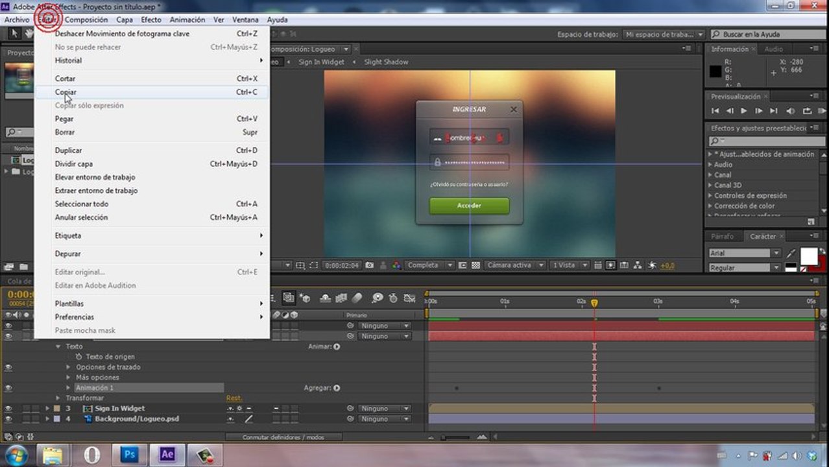
Task: Hide the Background/Logueo.psd layer
Action: [x=8, y=419]
